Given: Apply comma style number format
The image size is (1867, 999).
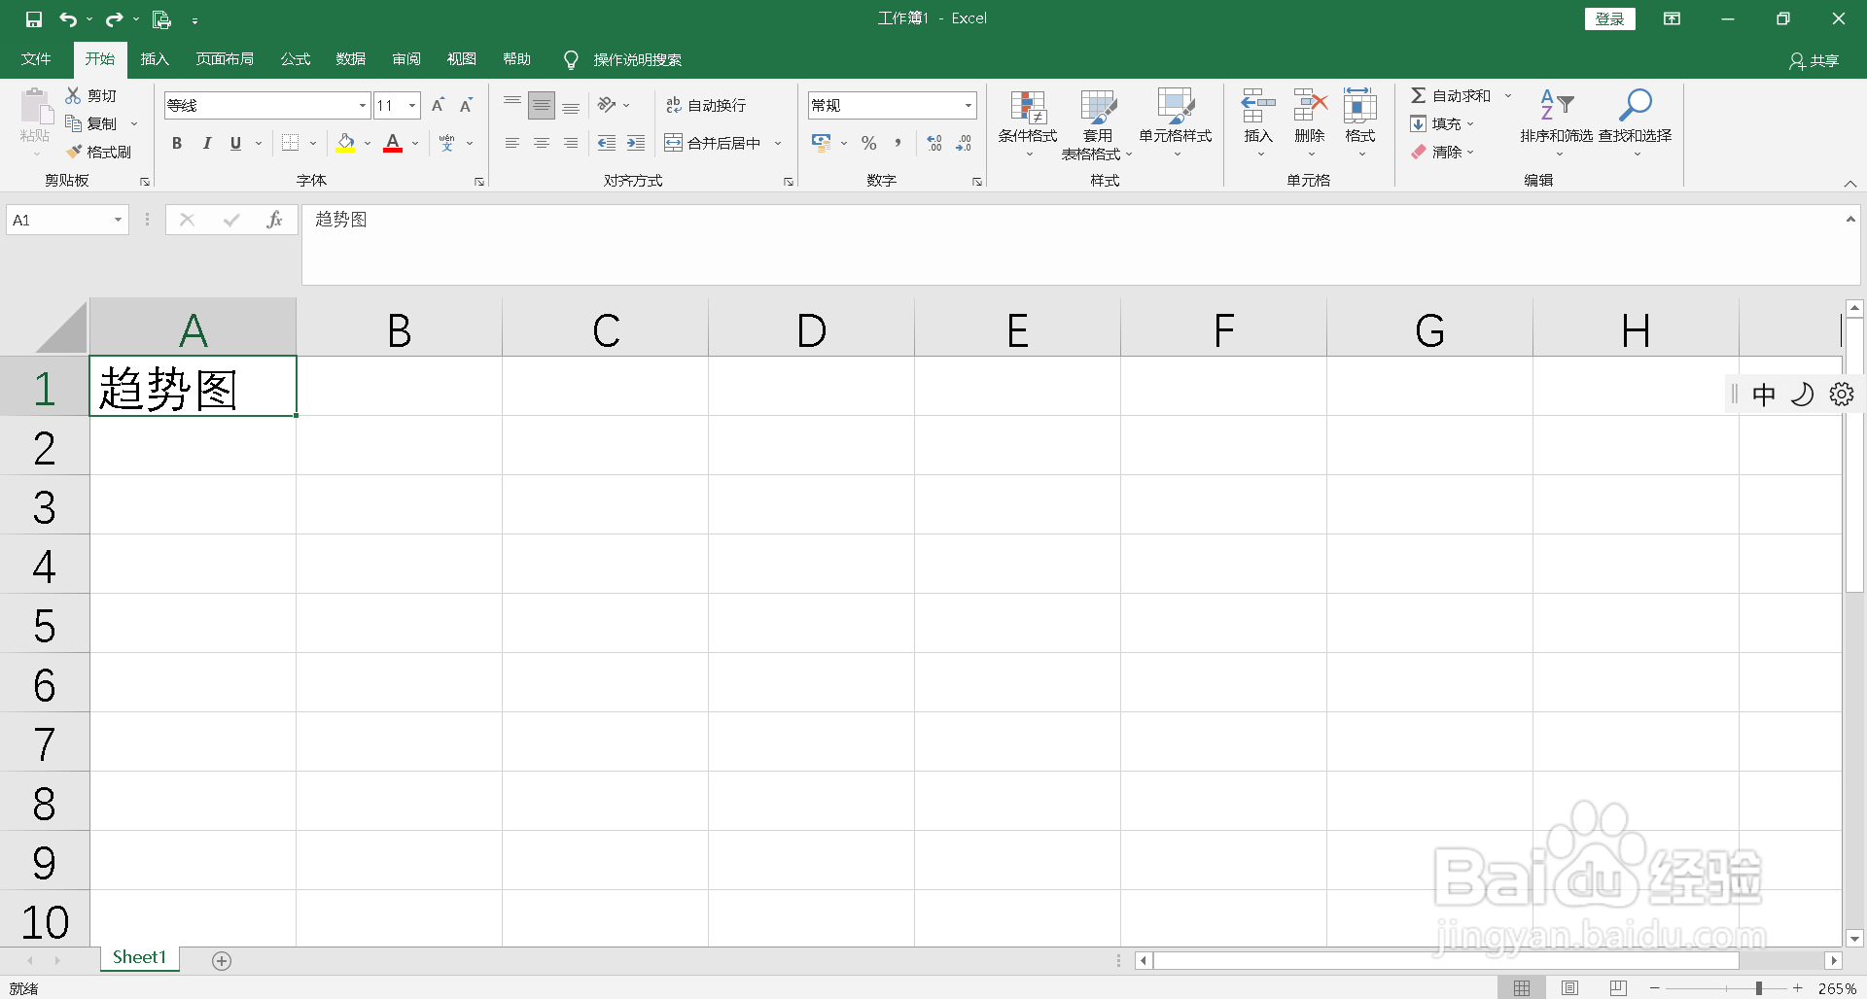Looking at the screenshot, I should coord(898,143).
